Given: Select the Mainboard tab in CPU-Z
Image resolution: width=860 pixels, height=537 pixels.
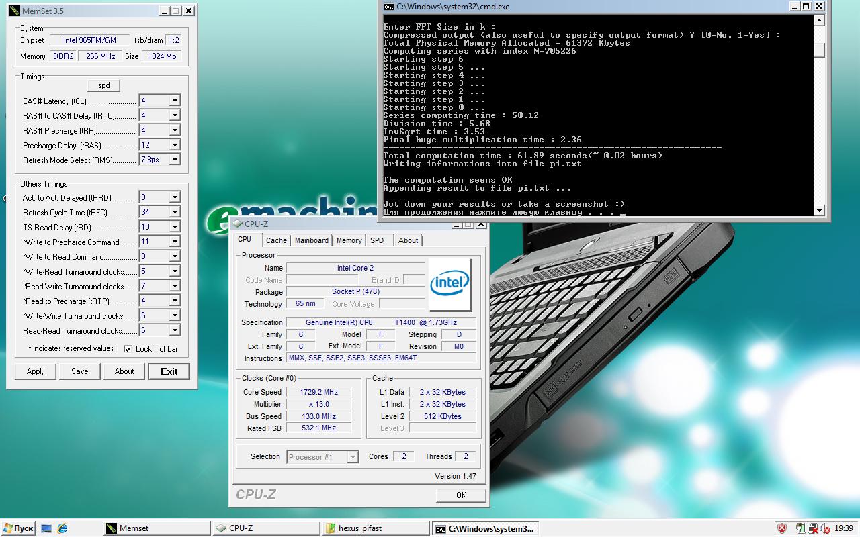Looking at the screenshot, I should click(312, 240).
